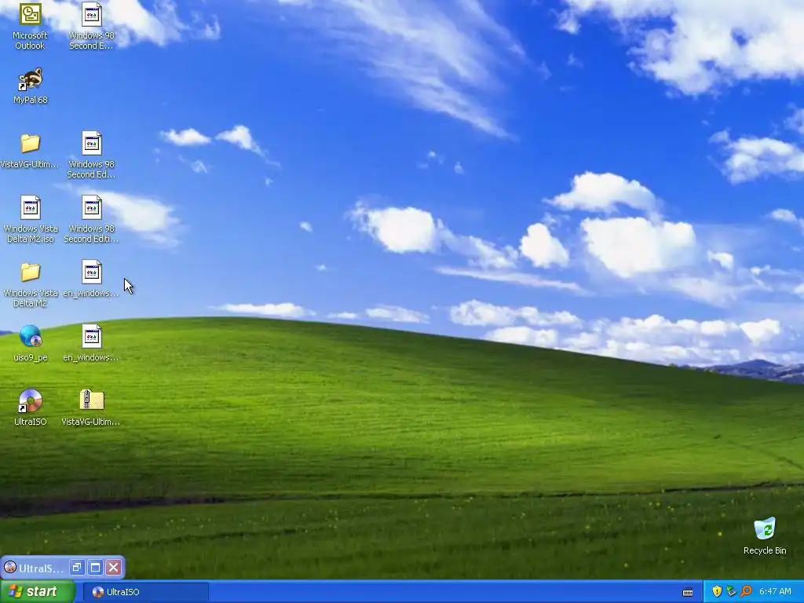Activate the UltraISO taskbar button
The image size is (804, 603).
(145, 592)
